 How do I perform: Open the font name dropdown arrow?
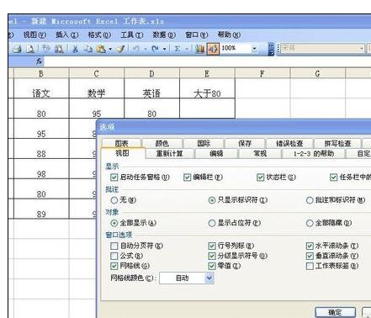361,49
